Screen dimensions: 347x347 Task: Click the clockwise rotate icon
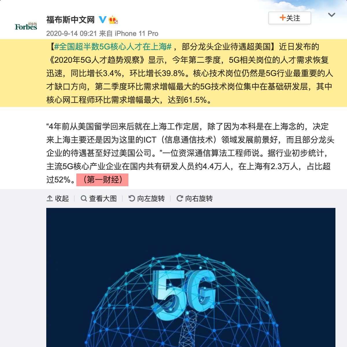click(x=180, y=198)
